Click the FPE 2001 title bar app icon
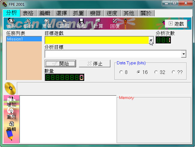Viewport: 195px width, 147px height. pos(5,4)
